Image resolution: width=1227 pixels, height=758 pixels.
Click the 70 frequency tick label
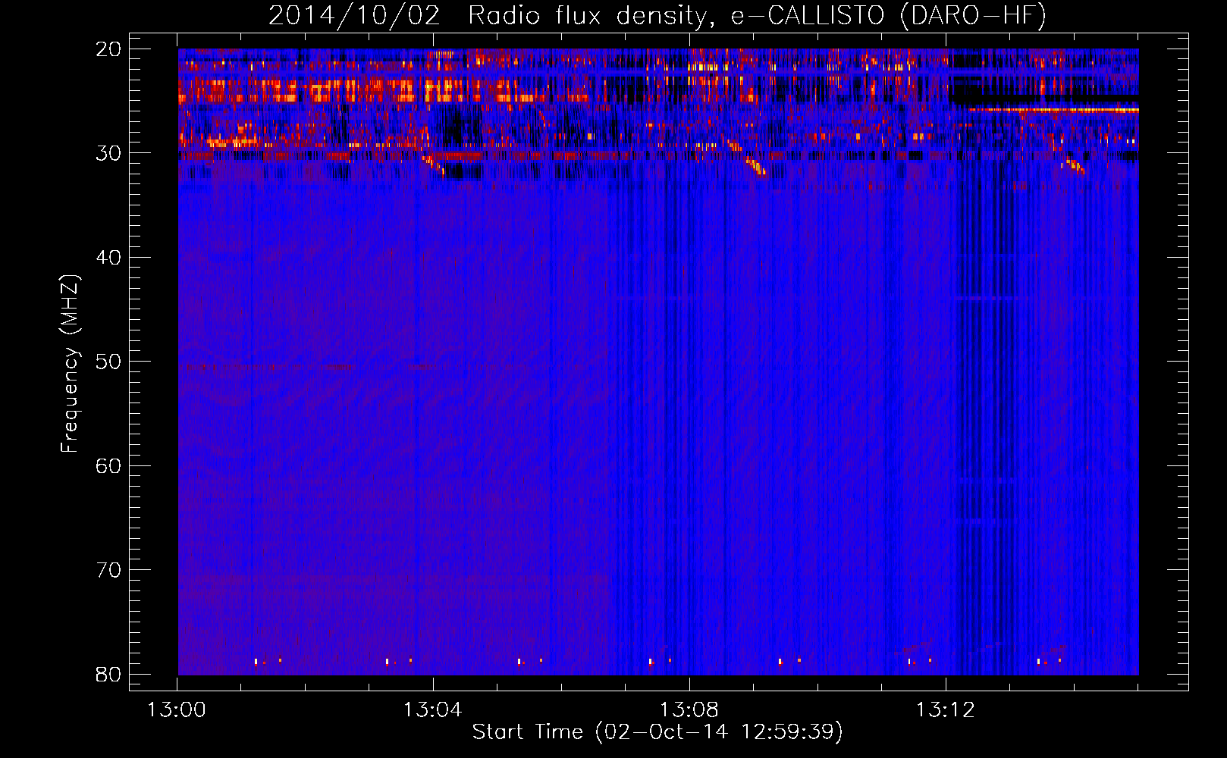point(108,570)
